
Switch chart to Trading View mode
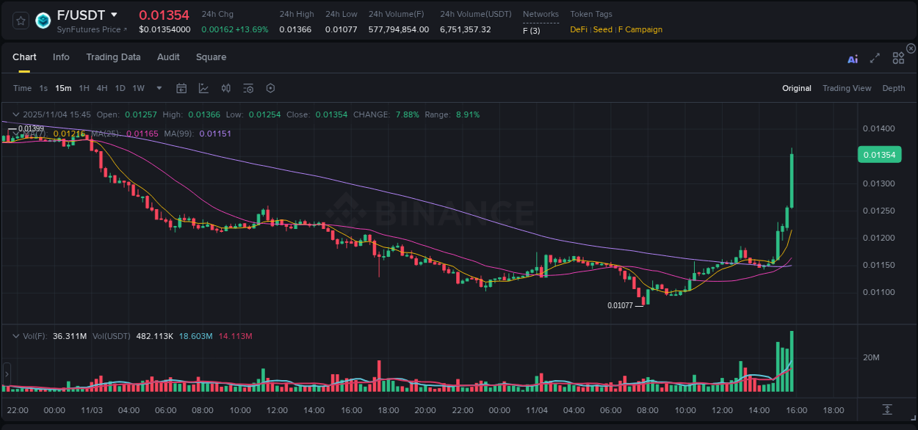click(x=847, y=88)
